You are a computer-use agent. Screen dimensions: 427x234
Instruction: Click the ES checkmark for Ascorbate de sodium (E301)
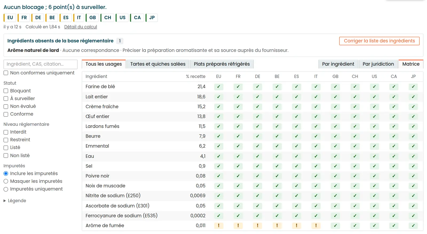click(x=296, y=206)
